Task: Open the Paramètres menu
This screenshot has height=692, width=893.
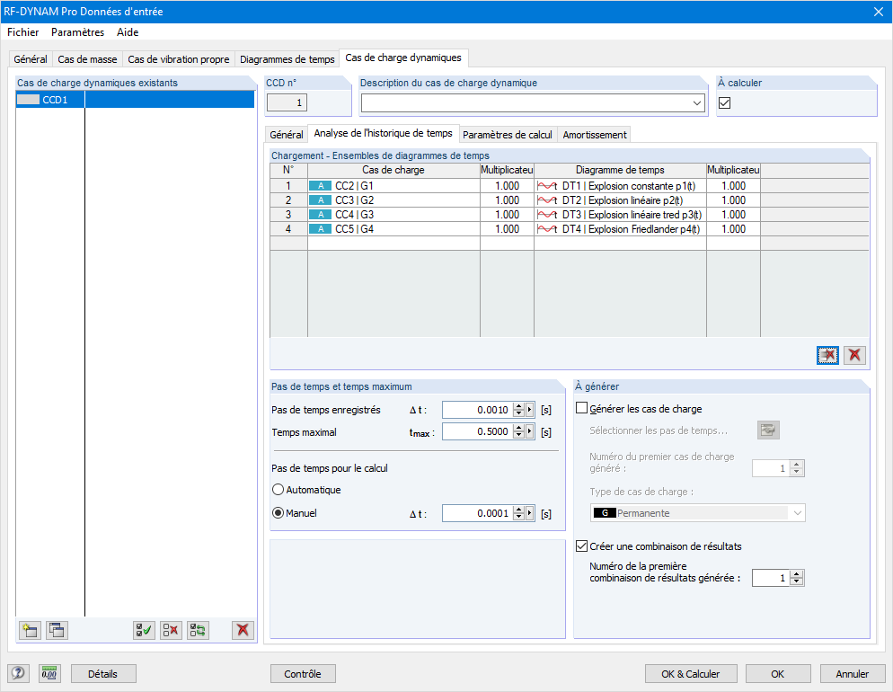Action: (x=76, y=32)
